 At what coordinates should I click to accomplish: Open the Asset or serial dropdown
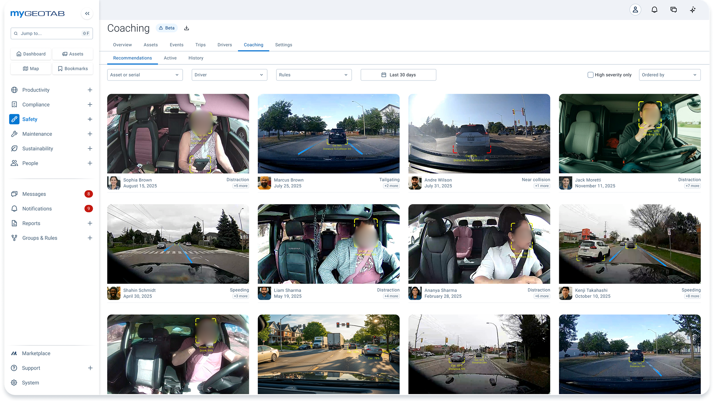(145, 74)
